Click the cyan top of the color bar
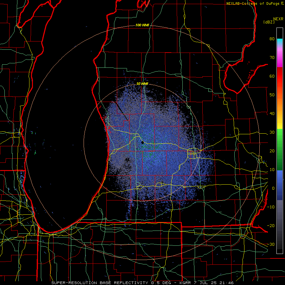The width and height of the screenshot is (285, 285). pyautogui.click(x=280, y=41)
